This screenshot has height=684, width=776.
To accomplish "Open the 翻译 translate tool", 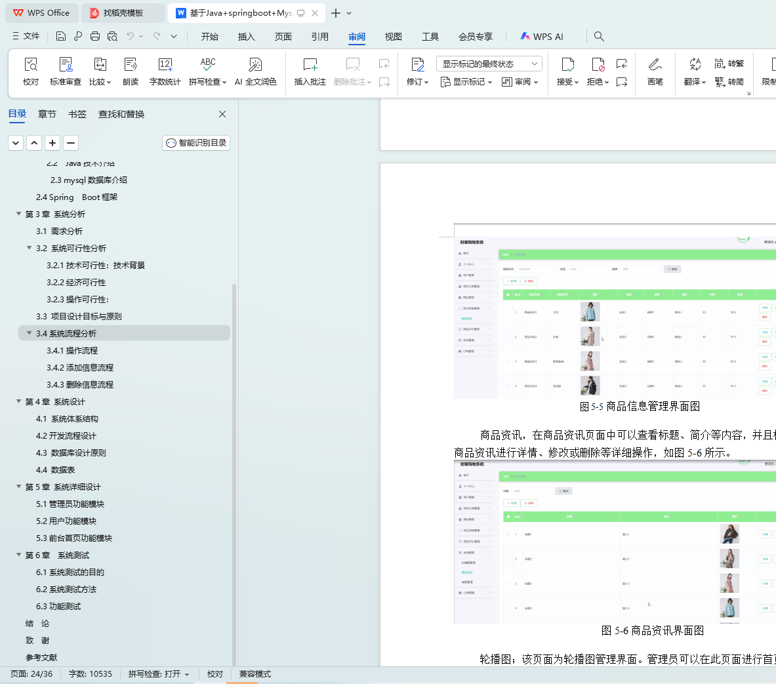I will click(695, 71).
